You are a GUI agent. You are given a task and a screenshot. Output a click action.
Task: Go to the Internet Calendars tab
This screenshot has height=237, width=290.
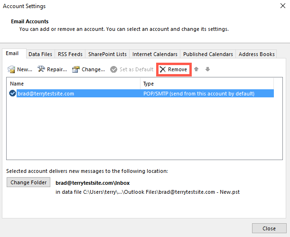pyautogui.click(x=155, y=54)
